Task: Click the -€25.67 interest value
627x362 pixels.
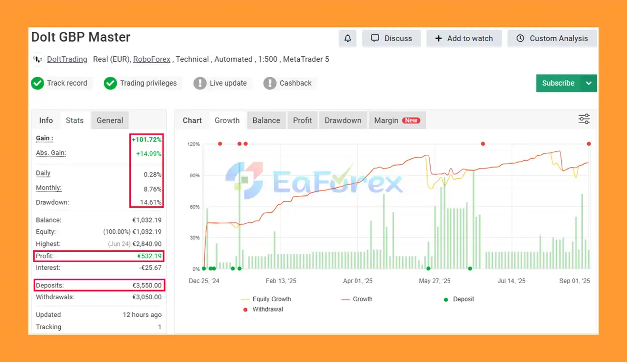Action: click(x=150, y=268)
